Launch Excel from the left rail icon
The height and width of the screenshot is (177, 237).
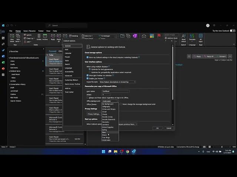[3, 62]
